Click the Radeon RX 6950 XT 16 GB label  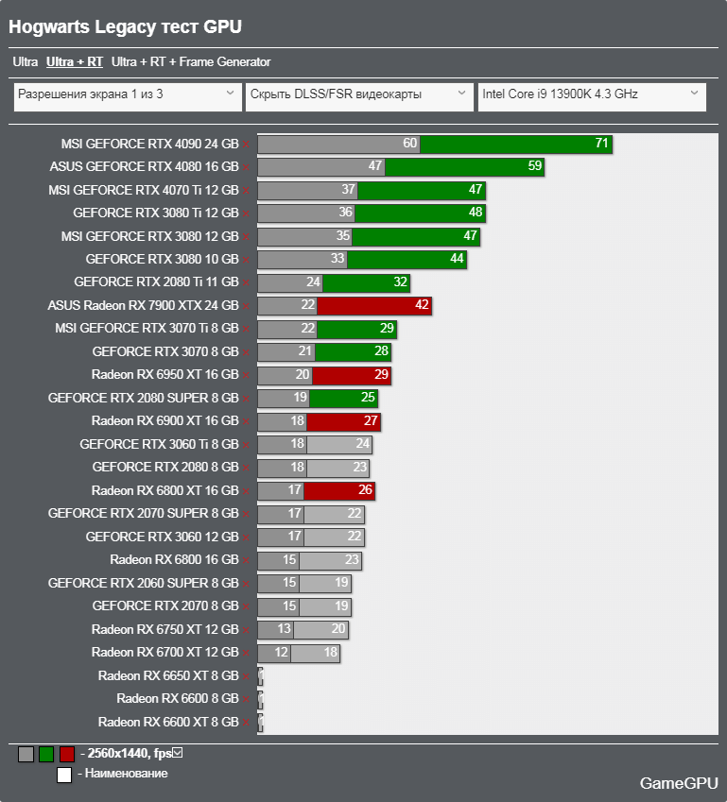164,375
